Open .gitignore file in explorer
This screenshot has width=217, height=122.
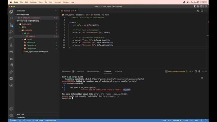coord(31,42)
